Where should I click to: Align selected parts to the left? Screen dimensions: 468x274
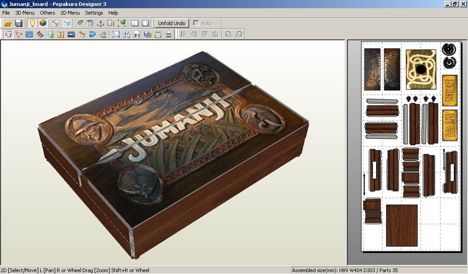[x=184, y=35]
